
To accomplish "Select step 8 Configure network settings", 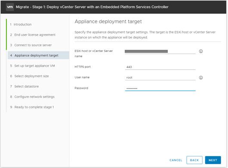I will (32, 97).
